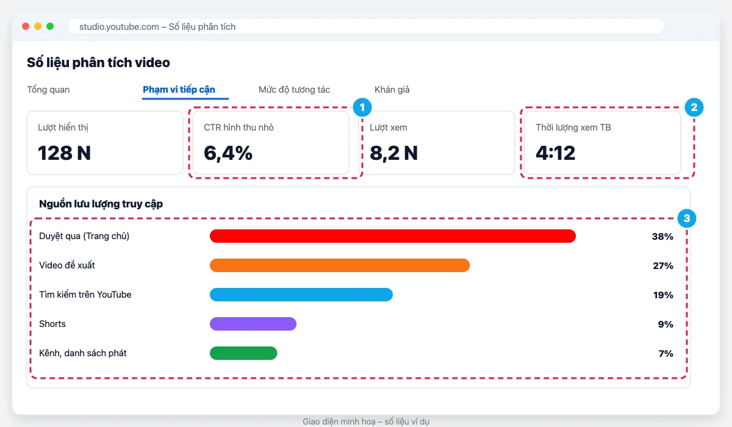The image size is (732, 427).
Task: Select the 27% percentage value
Action: click(x=663, y=266)
